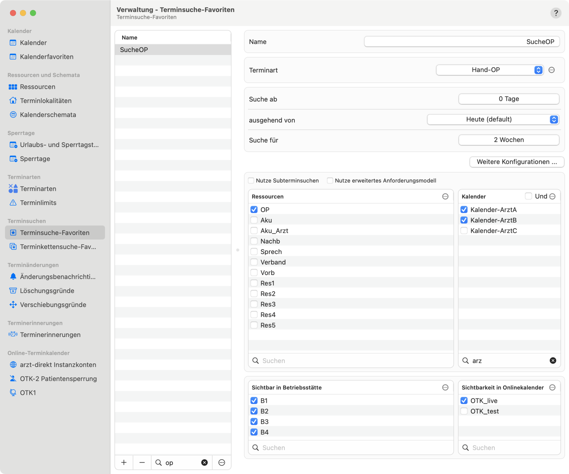This screenshot has width=569, height=474.
Task: Open the Kalender list options icon
Action: click(553, 196)
